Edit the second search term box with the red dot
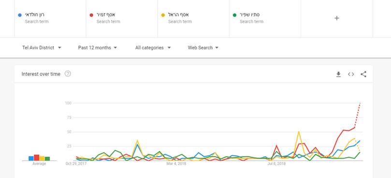This screenshot has height=178, width=391. click(122, 18)
